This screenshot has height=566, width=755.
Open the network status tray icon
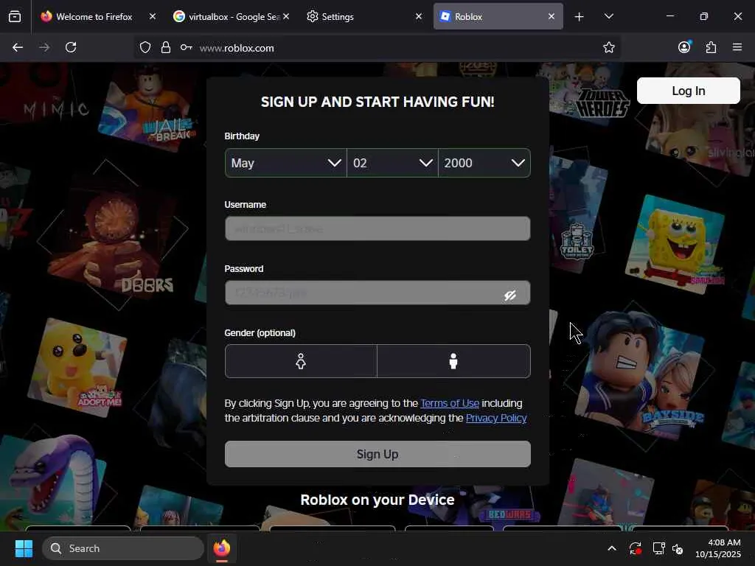(658, 548)
